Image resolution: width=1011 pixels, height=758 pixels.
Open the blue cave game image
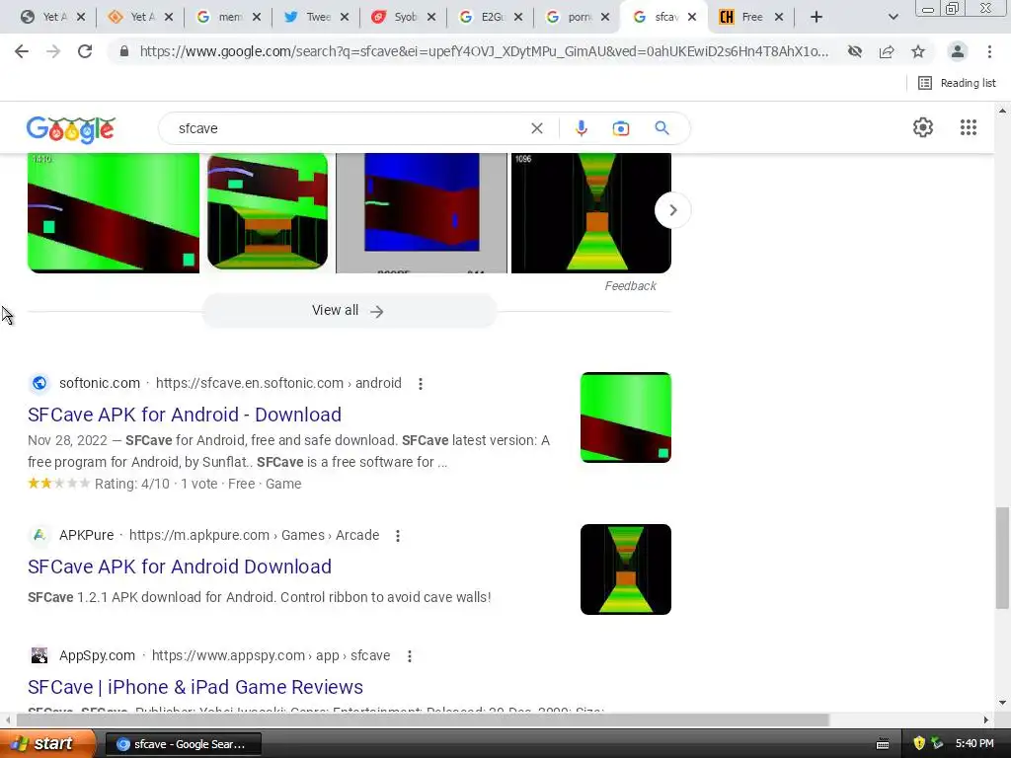coord(422,213)
